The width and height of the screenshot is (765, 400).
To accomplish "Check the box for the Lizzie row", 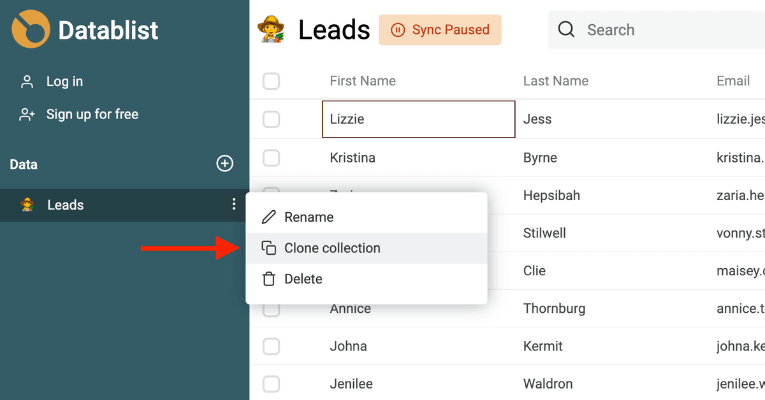I will click(x=272, y=119).
